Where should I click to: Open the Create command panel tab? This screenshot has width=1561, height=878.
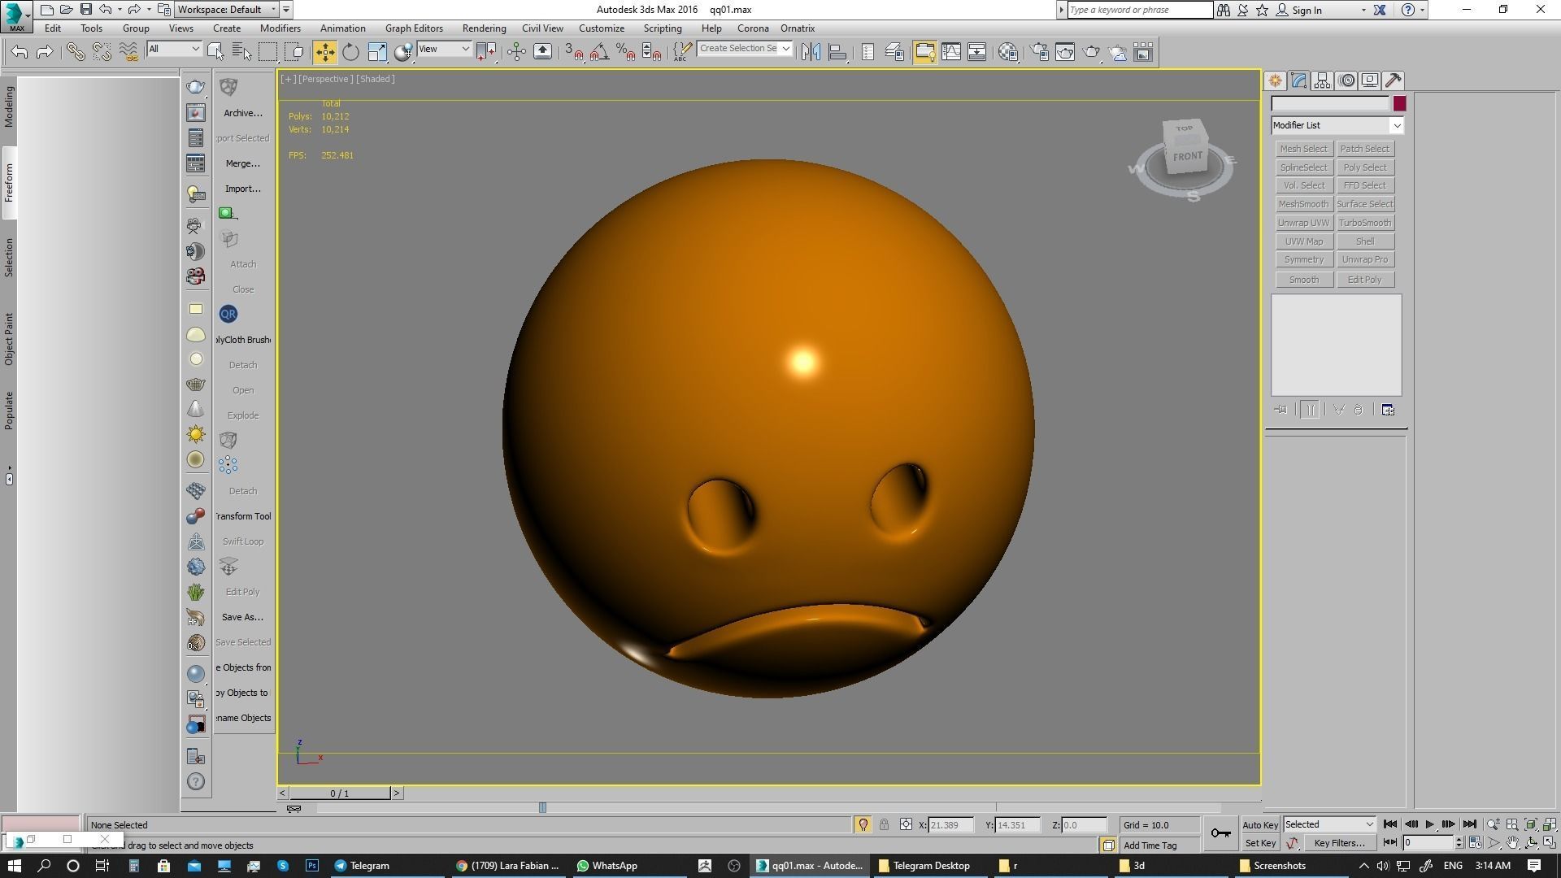[x=1275, y=80]
